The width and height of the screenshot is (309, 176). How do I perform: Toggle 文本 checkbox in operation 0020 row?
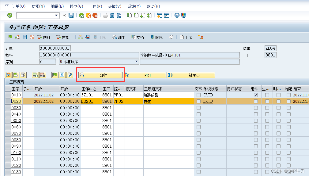pyautogui.click(x=198, y=102)
